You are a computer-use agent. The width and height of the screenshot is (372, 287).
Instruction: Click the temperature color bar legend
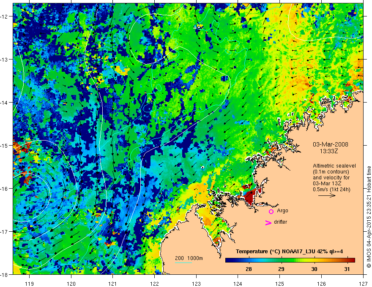point(290,260)
